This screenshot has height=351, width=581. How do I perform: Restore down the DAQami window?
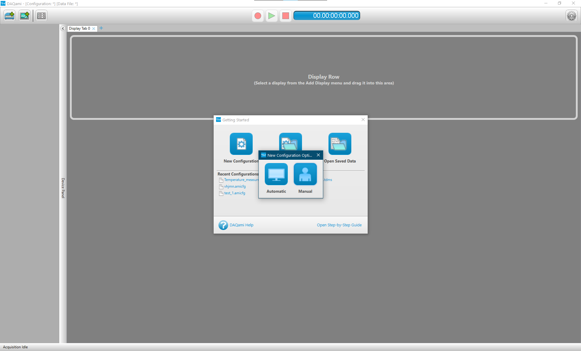[560, 3]
